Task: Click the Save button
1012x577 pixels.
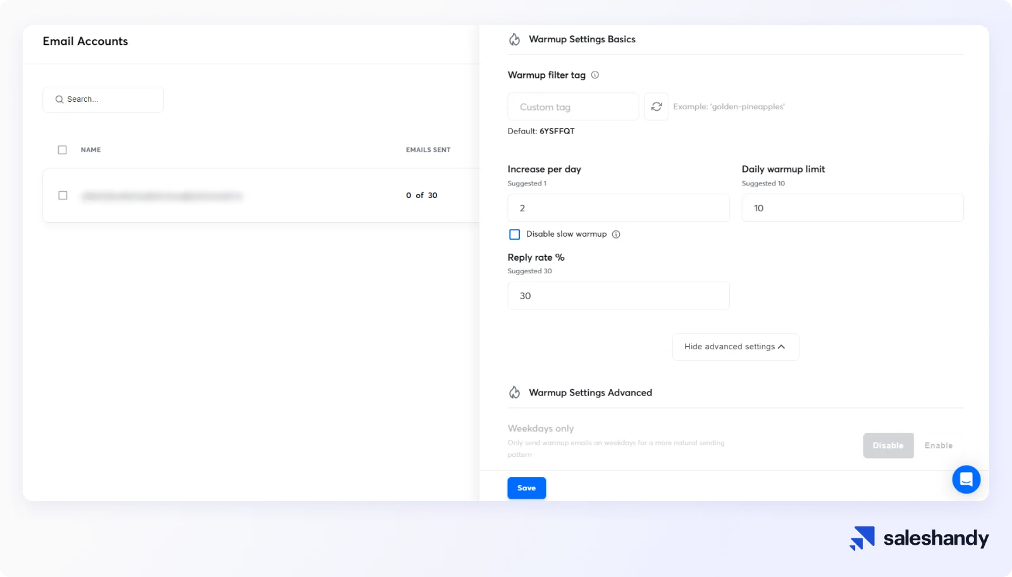Action: [x=526, y=488]
